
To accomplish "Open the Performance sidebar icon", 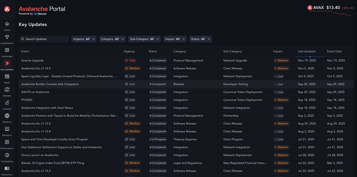I will tap(7, 142).
